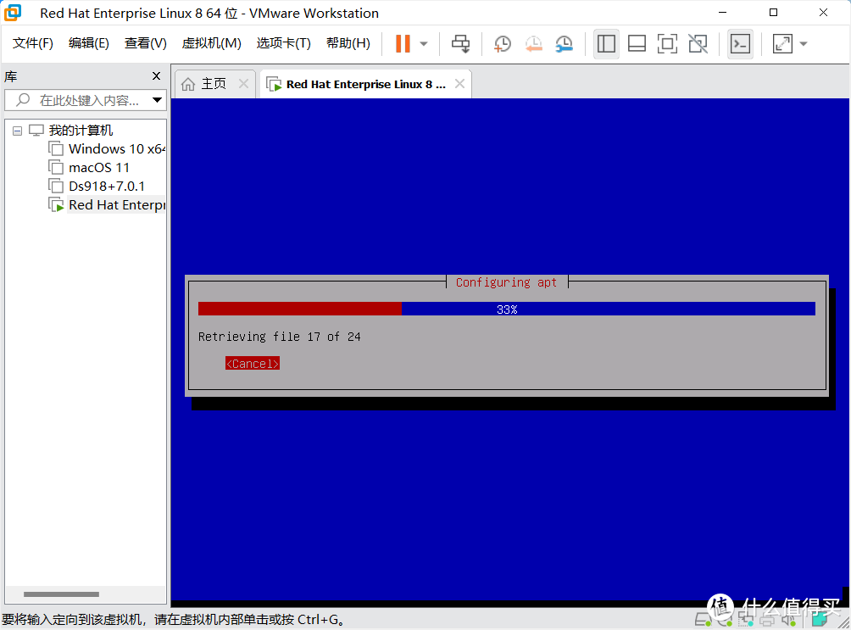Open the 帮助(H) menu
Viewport: 851px width, 630px height.
[x=348, y=43]
